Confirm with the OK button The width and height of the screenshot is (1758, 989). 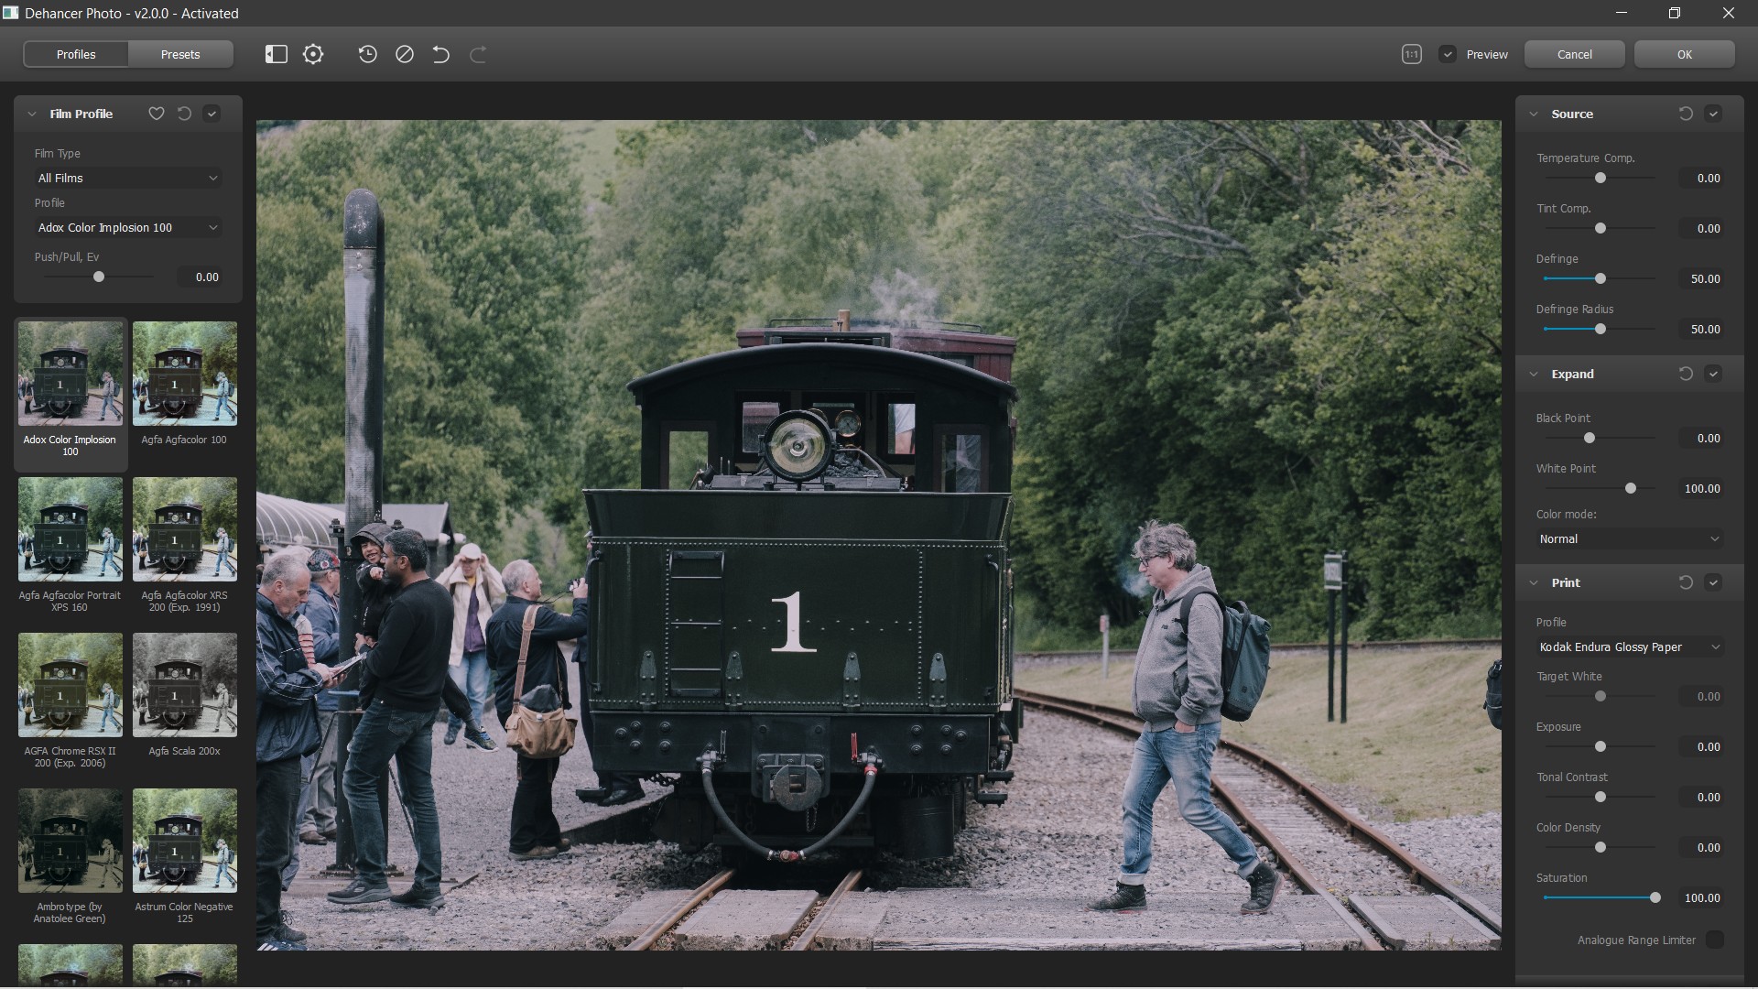(x=1684, y=54)
